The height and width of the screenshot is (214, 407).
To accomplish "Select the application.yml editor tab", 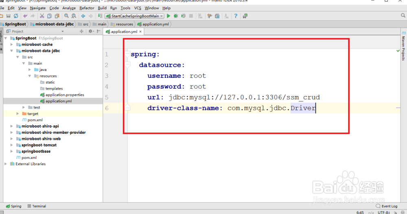I will [124, 32].
